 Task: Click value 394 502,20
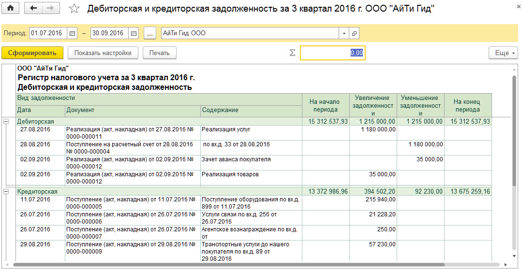point(379,192)
